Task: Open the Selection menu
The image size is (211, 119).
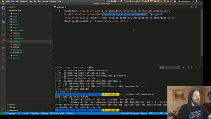Action: [x=23, y=1]
